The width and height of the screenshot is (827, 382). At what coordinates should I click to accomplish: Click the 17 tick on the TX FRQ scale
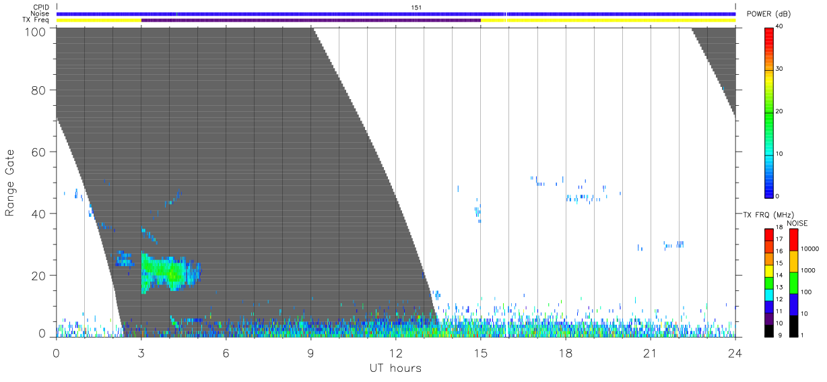tap(779, 239)
